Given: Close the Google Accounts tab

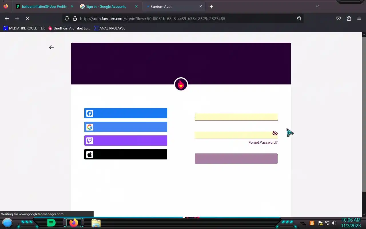Looking at the screenshot, I should (x=136, y=6).
